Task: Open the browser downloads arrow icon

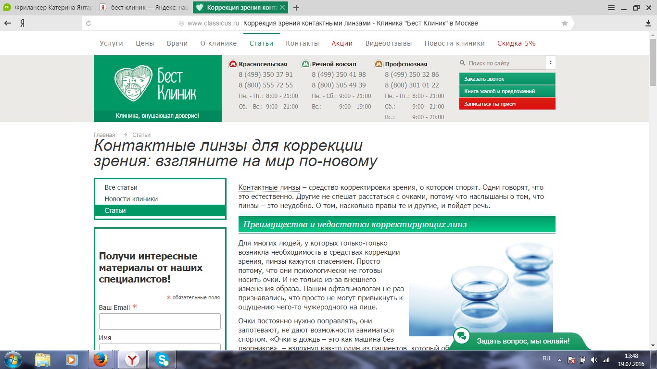Action: (x=648, y=23)
